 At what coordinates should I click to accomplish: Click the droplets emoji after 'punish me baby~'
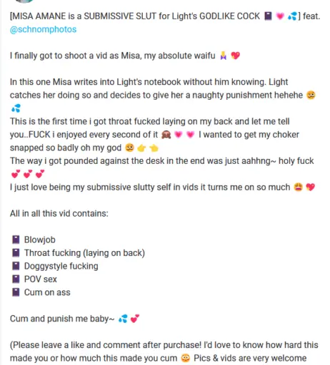pos(123,319)
